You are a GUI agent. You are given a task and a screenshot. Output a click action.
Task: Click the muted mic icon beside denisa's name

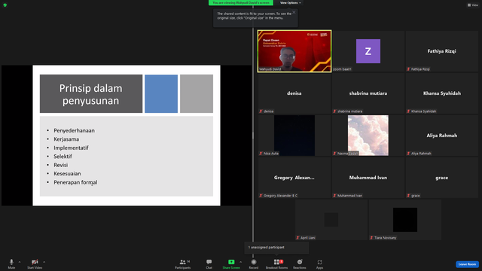point(261,111)
